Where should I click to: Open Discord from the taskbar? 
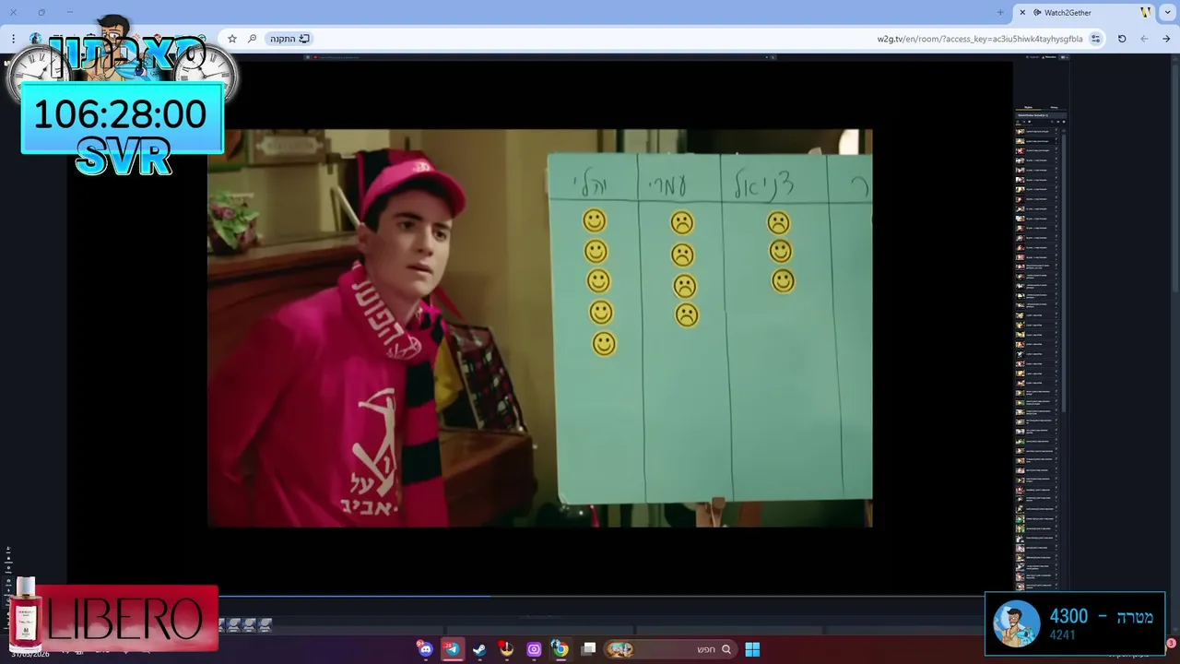click(425, 649)
